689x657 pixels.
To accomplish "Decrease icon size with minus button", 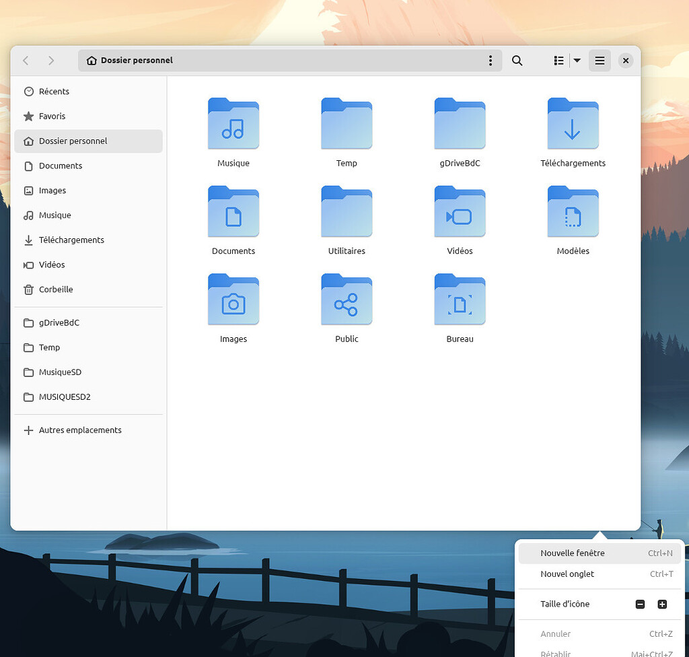I will coord(640,604).
